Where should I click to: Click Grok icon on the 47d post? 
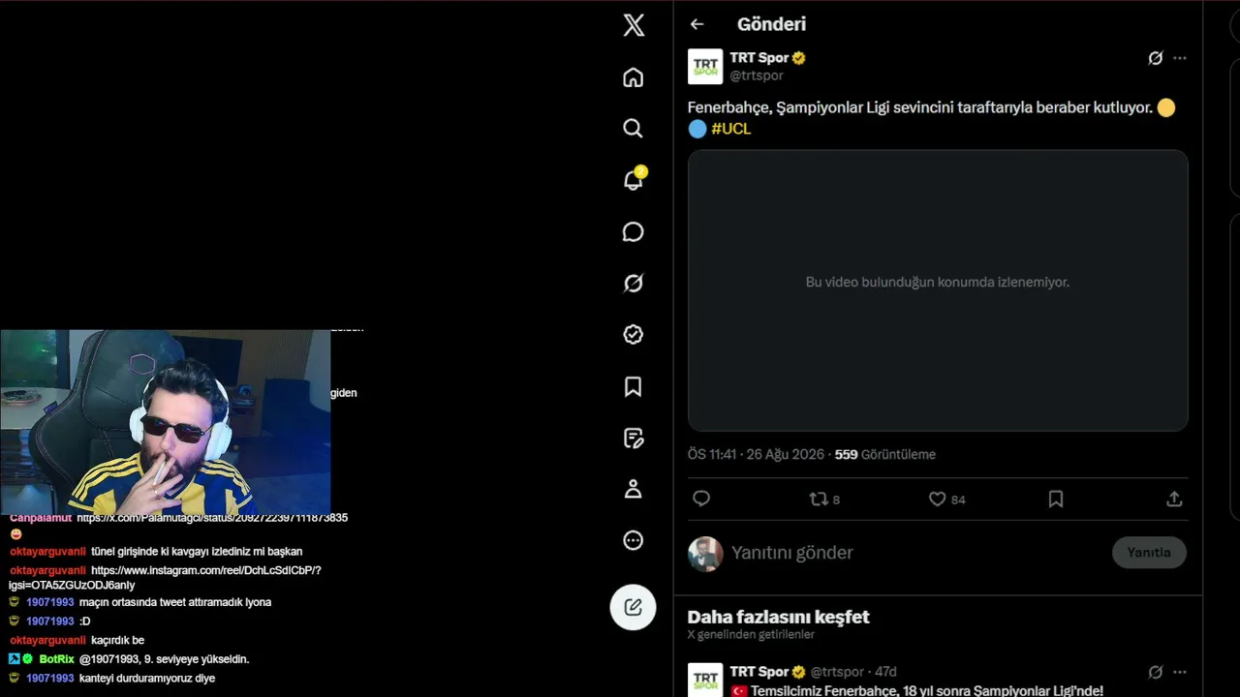click(1155, 672)
